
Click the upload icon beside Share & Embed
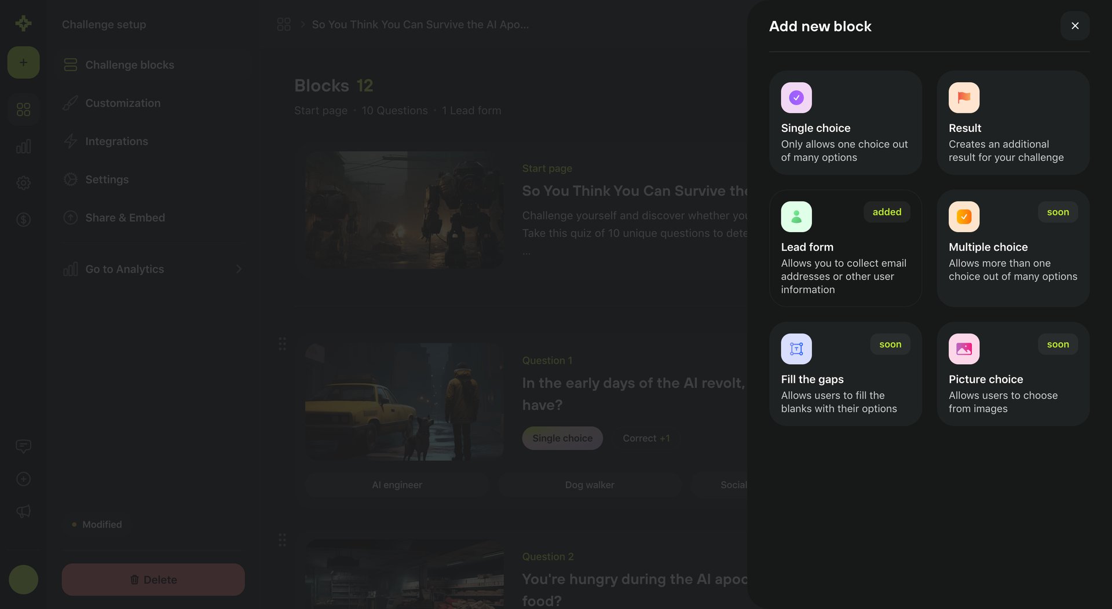coord(70,217)
